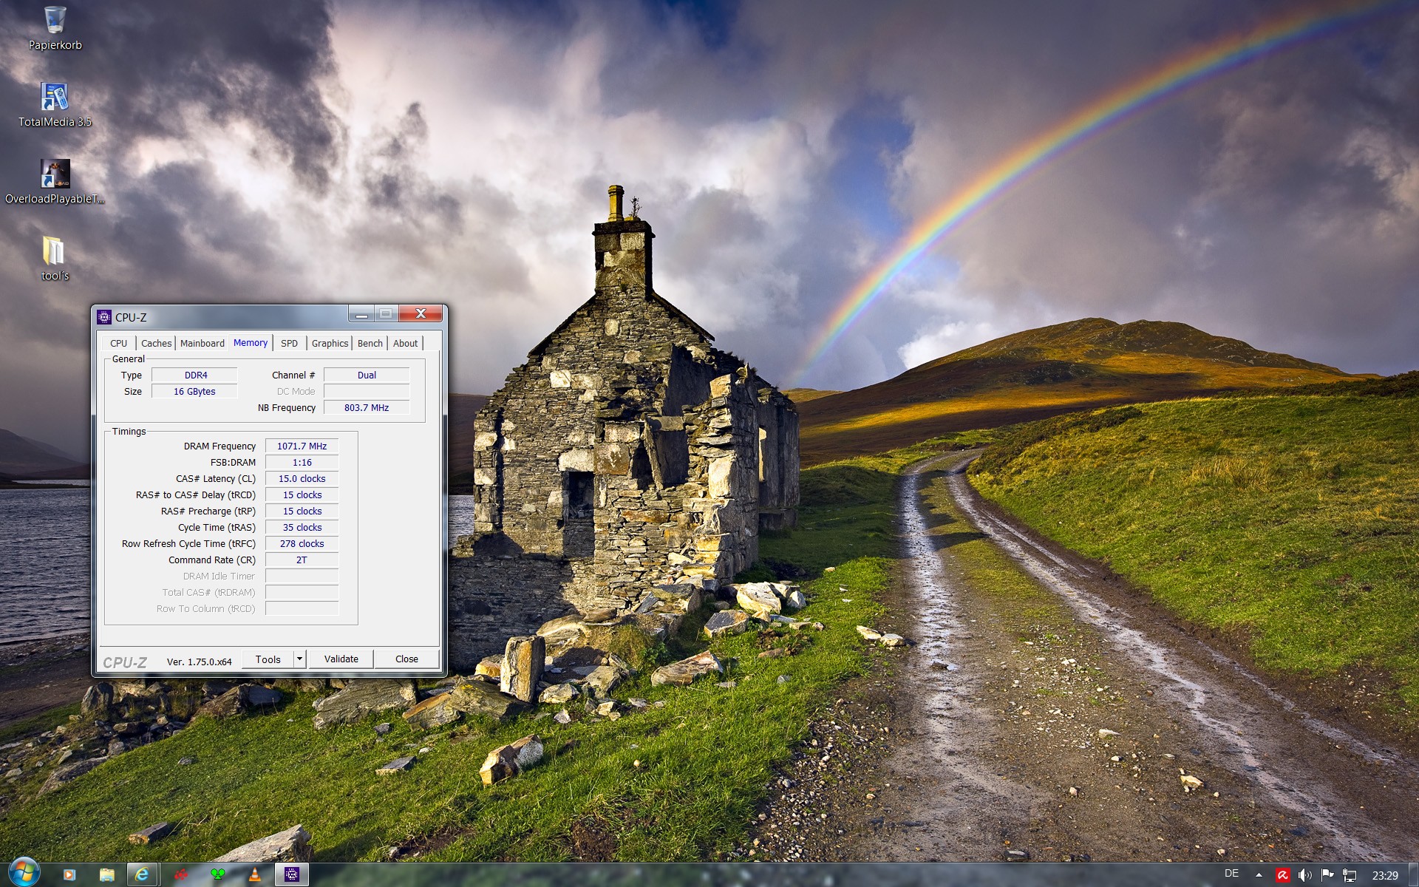
Task: Open the volume speaker tray icon
Action: coord(1304,875)
